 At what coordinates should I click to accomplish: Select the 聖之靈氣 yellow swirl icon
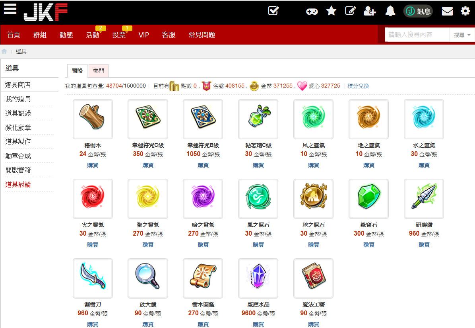148,199
